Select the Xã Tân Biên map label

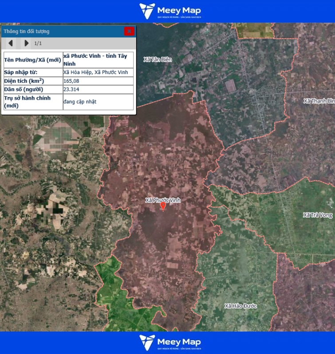click(158, 59)
